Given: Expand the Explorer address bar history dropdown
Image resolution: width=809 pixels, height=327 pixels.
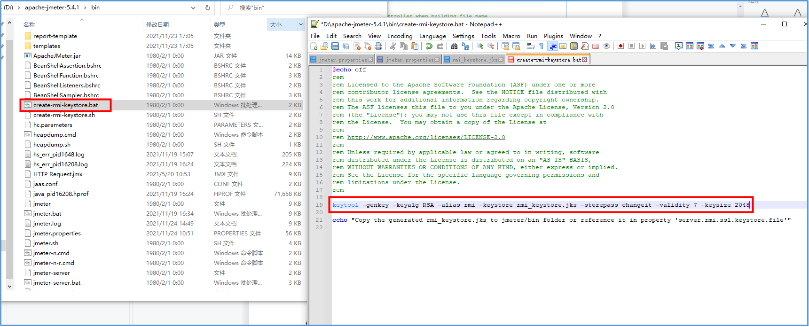Looking at the screenshot, I should point(193,8).
